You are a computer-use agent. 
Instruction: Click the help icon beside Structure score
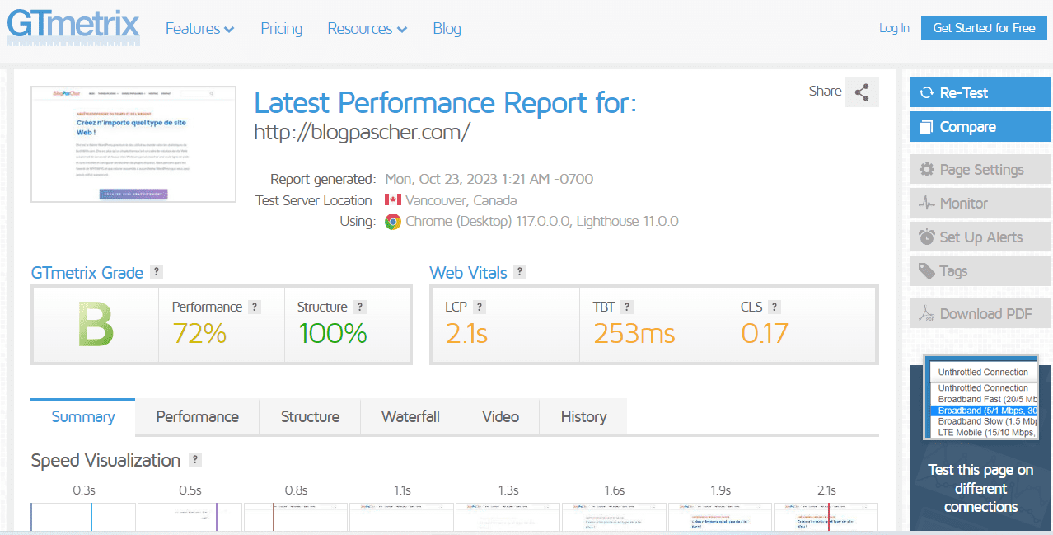(x=359, y=307)
